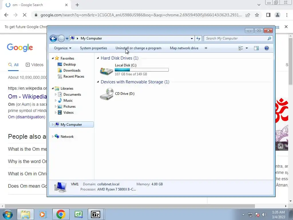The height and width of the screenshot is (220, 293).
Task: Toggle the preview pane
Action: 256,48
